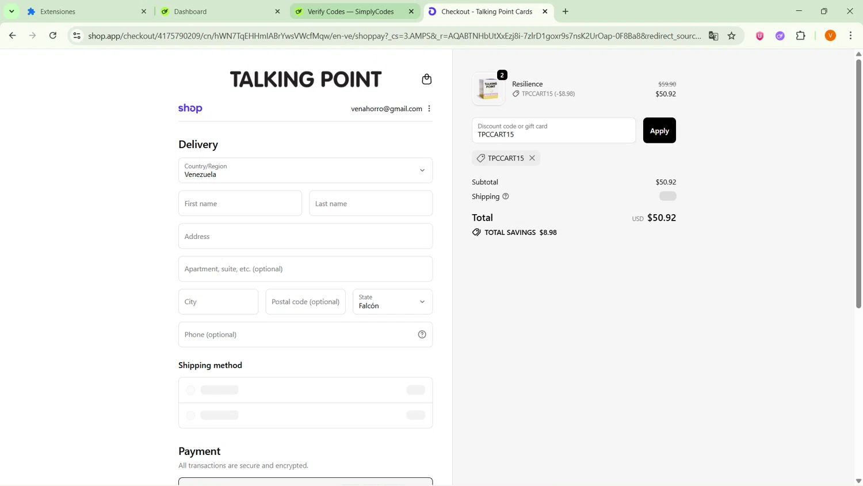863x486 pixels.
Task: Click the Delivery heading
Action: tap(198, 145)
